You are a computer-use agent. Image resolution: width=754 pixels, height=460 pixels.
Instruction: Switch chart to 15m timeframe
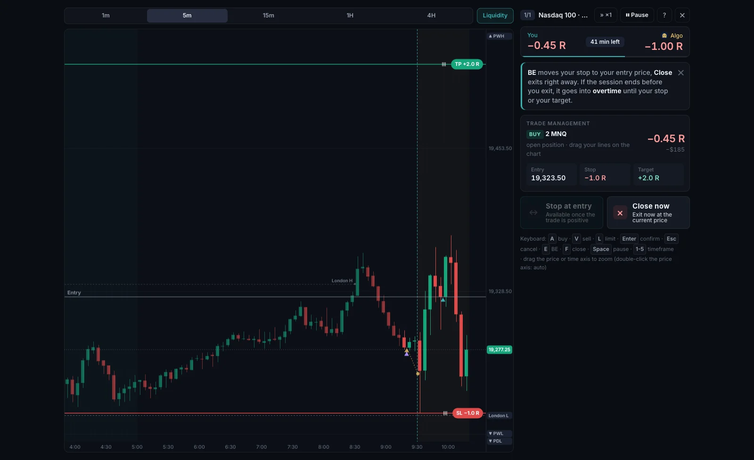[x=269, y=16]
